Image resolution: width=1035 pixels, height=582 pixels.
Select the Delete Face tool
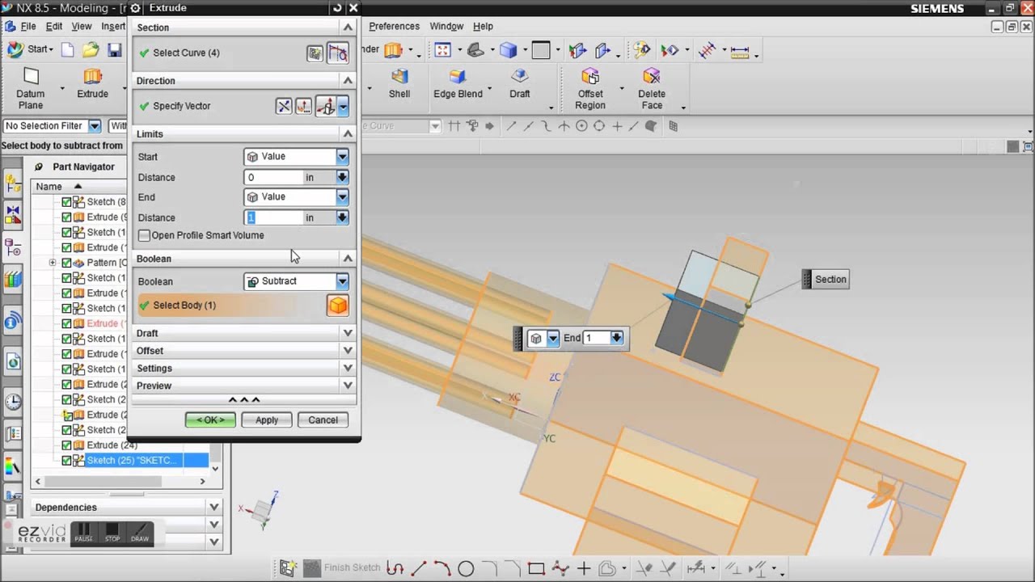(x=652, y=89)
